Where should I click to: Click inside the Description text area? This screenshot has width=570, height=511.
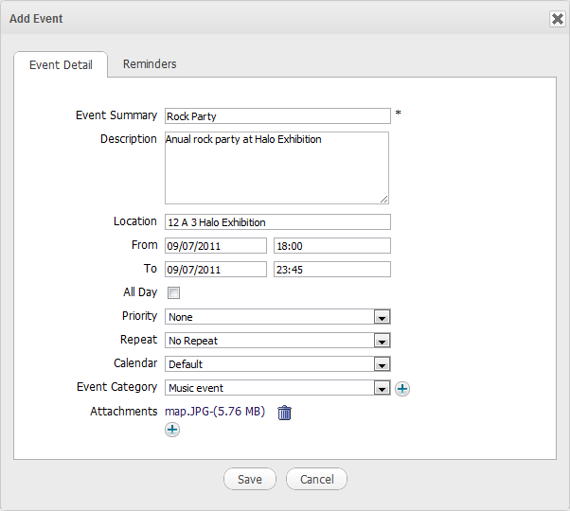tap(276, 167)
